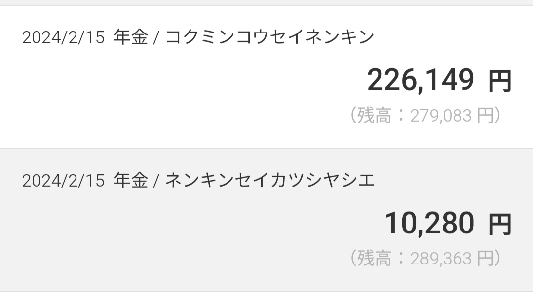Screen dimensions: 533x297
Task: Click the slash before ネンキンセイカツシヤシエ
Action: (156, 181)
